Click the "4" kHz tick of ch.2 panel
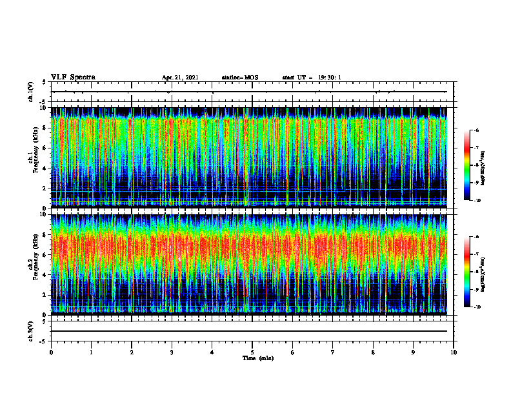Screen dimensions: 511x395 tap(45, 275)
